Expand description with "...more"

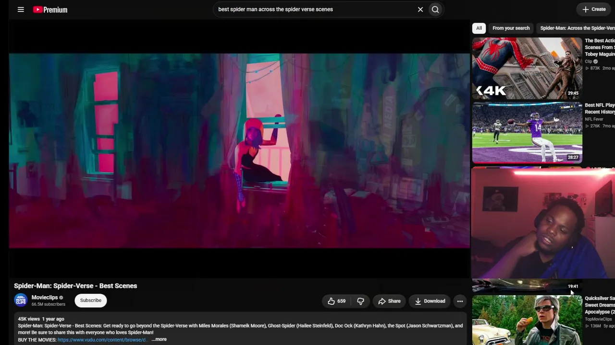159,339
